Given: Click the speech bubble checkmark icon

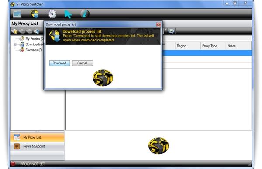Looking at the screenshot, I should (172, 31).
